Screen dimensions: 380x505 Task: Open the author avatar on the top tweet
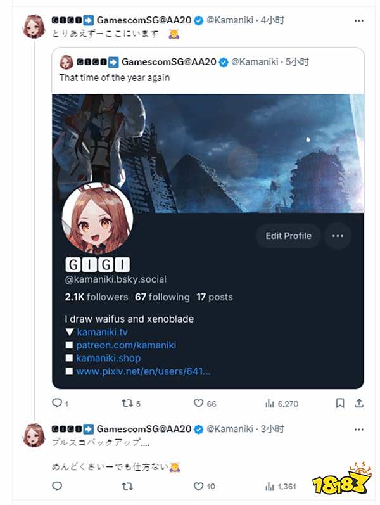(34, 26)
